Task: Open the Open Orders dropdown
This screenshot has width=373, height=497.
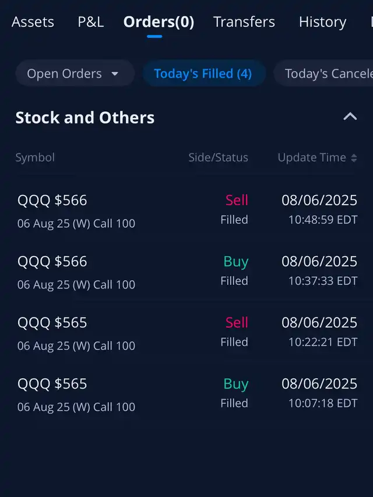Action: point(73,74)
